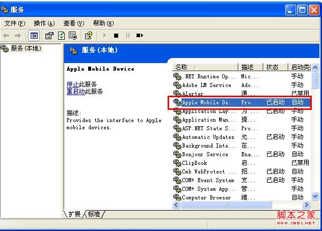Open the 帮助(H) menu

click(x=103, y=23)
